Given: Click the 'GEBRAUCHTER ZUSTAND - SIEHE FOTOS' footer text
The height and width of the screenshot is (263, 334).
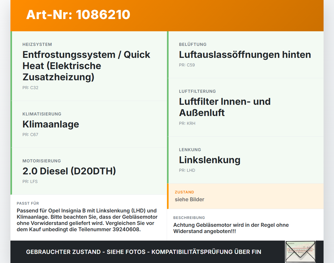Looking at the screenshot, I should pyautogui.click(x=144, y=252).
